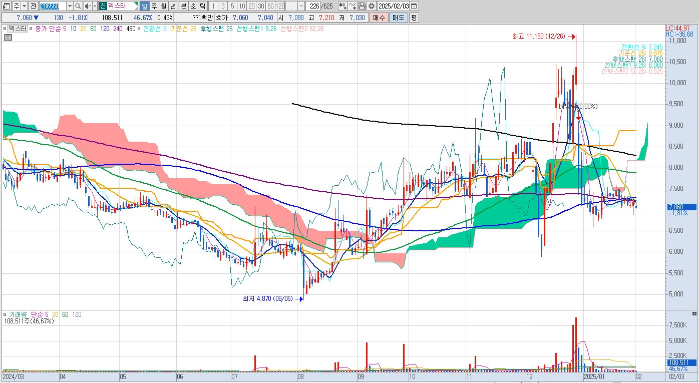Click the chart layout icon at top-left
Viewport: 699px width, 383px height.
pos(7,6)
